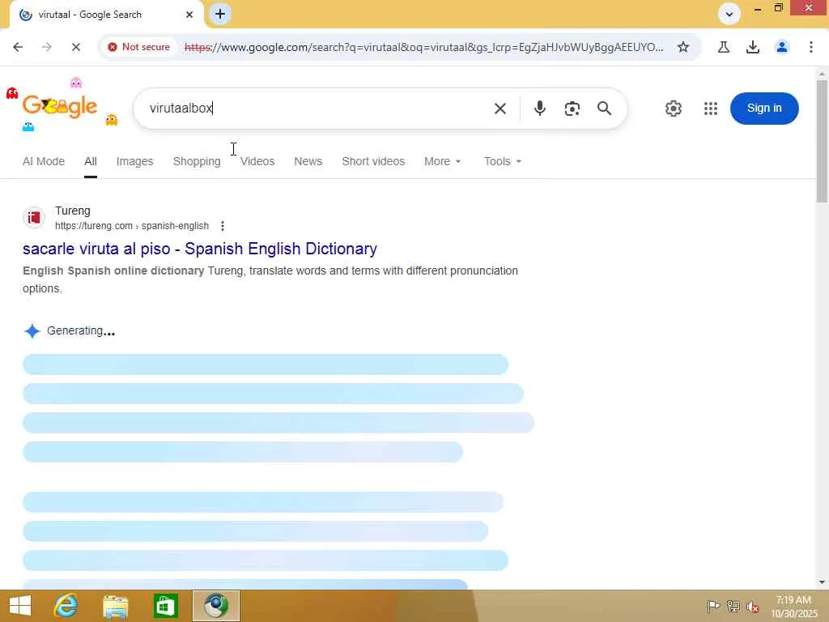Bookmark this page with the star icon
This screenshot has width=829, height=622.
click(x=683, y=47)
